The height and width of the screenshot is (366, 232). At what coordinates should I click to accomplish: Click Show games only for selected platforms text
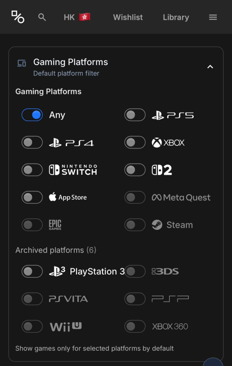click(x=94, y=348)
